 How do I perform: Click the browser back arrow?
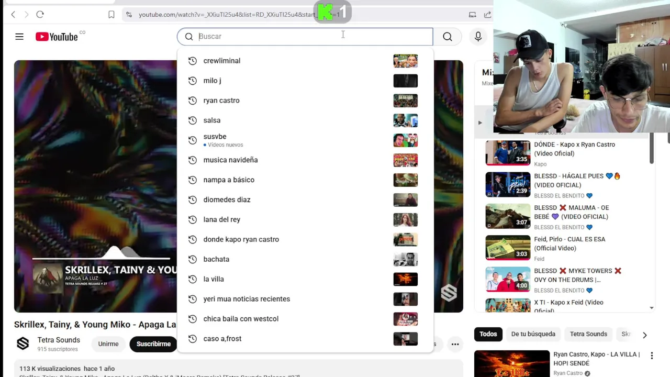click(13, 15)
